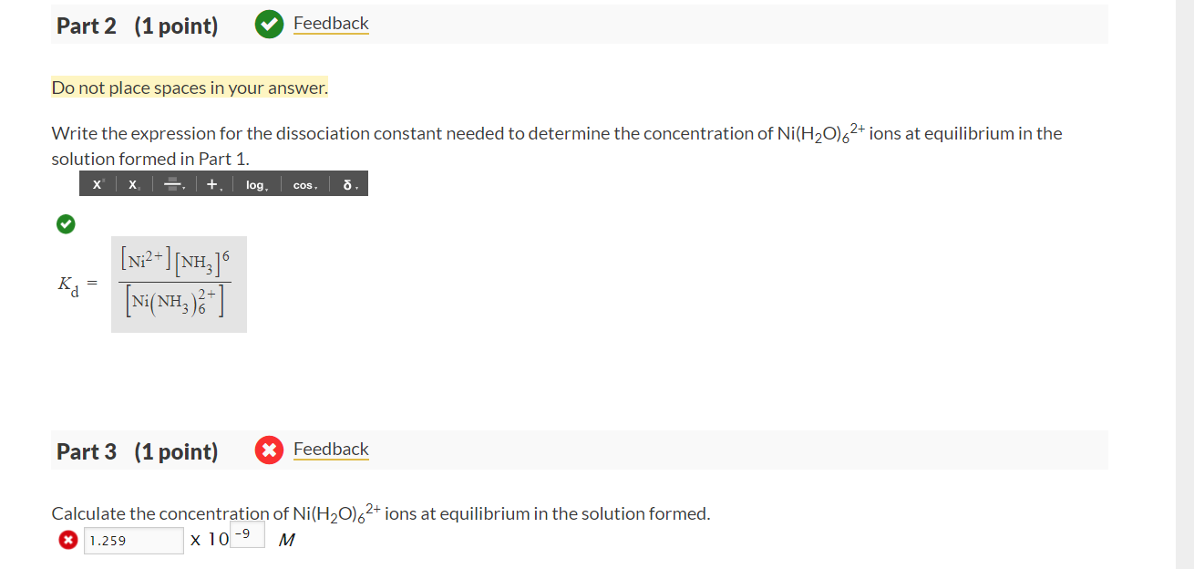The width and height of the screenshot is (1194, 569).
Task: Click the red X icon next to Part 3 Feedback
Action: point(269,449)
